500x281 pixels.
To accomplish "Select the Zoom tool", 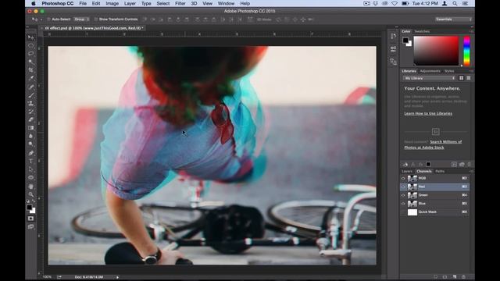I will pos(31,194).
